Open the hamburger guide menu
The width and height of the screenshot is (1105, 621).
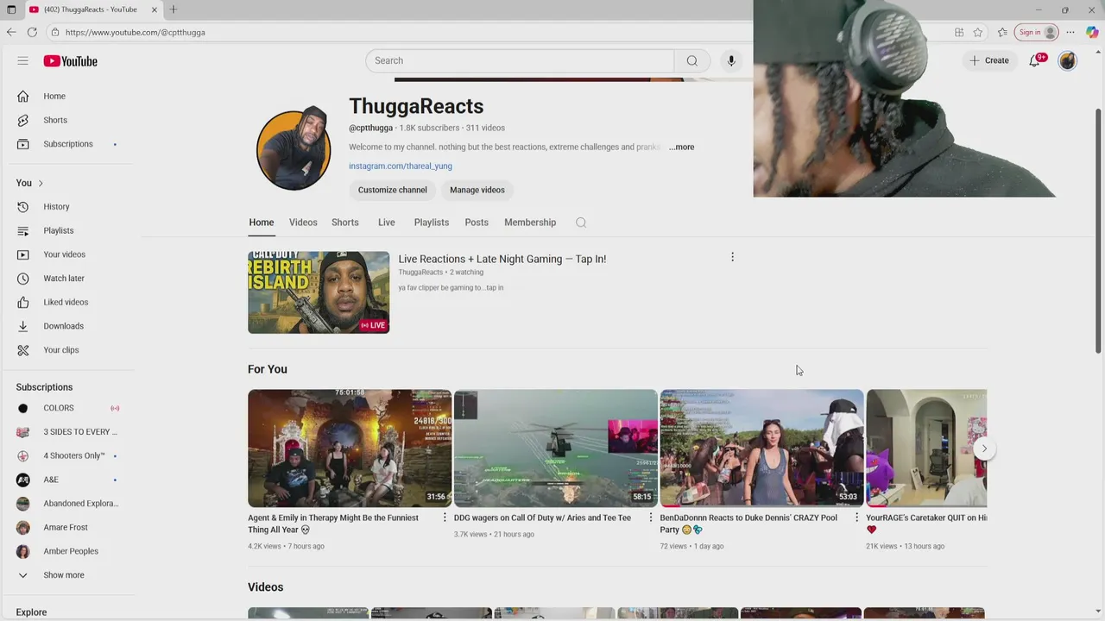(23, 61)
